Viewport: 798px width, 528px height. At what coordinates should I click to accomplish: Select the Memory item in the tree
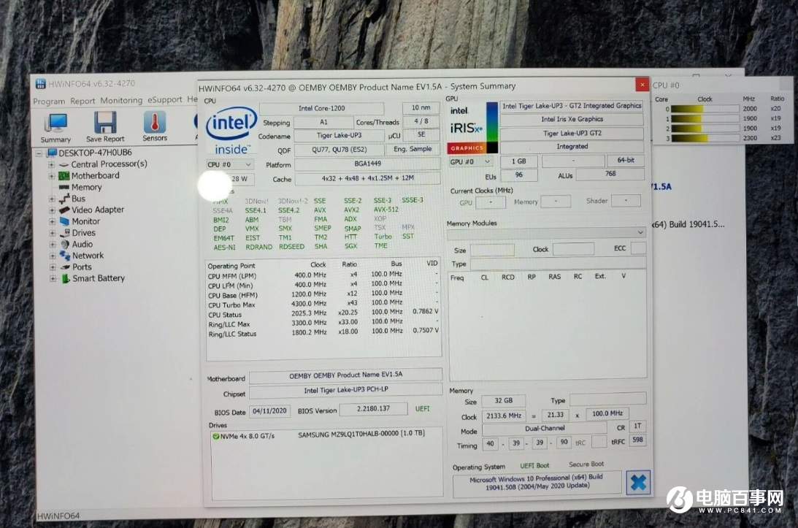pos(86,188)
